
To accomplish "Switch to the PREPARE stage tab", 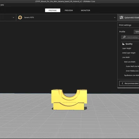I will [x=52, y=10].
